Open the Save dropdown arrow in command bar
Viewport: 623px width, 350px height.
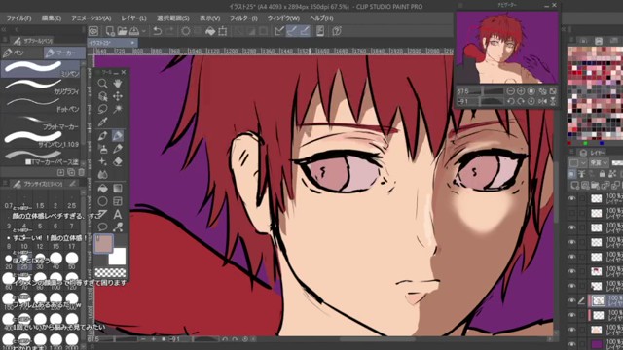click(x=143, y=31)
